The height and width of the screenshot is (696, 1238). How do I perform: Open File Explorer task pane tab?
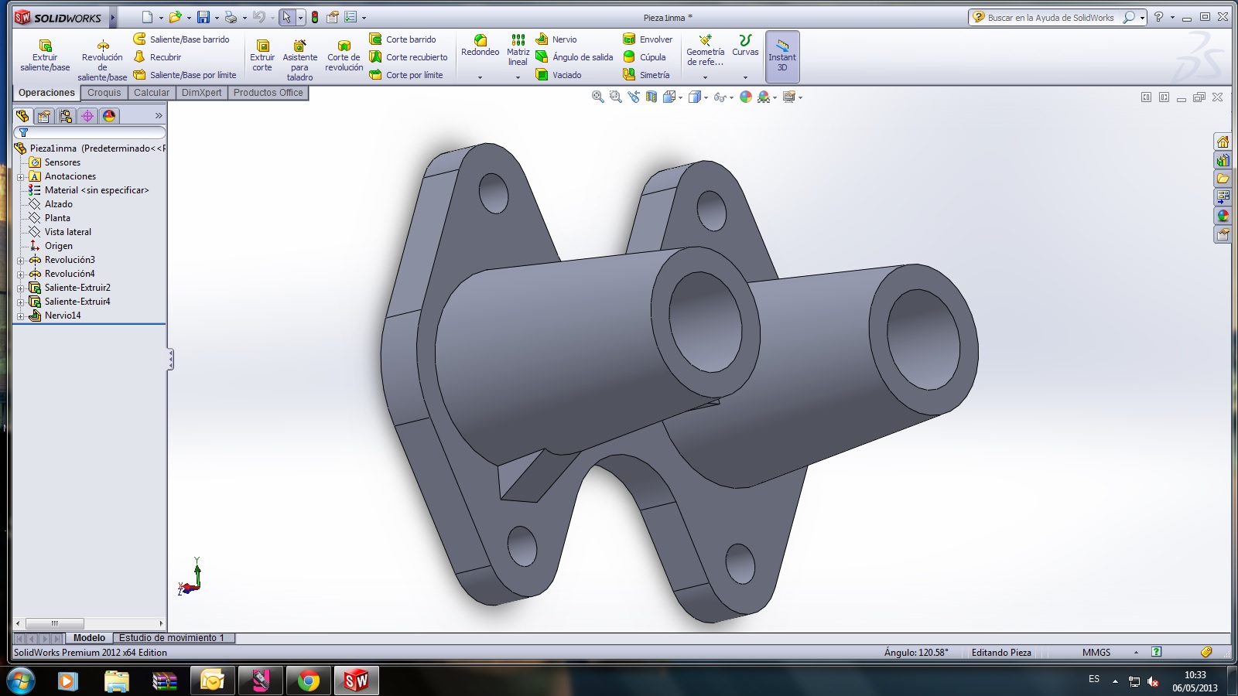coord(1223,179)
